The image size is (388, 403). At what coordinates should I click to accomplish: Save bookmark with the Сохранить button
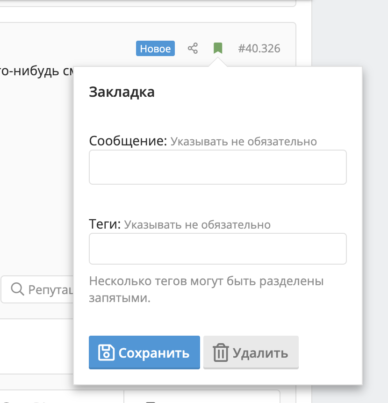pyautogui.click(x=144, y=353)
